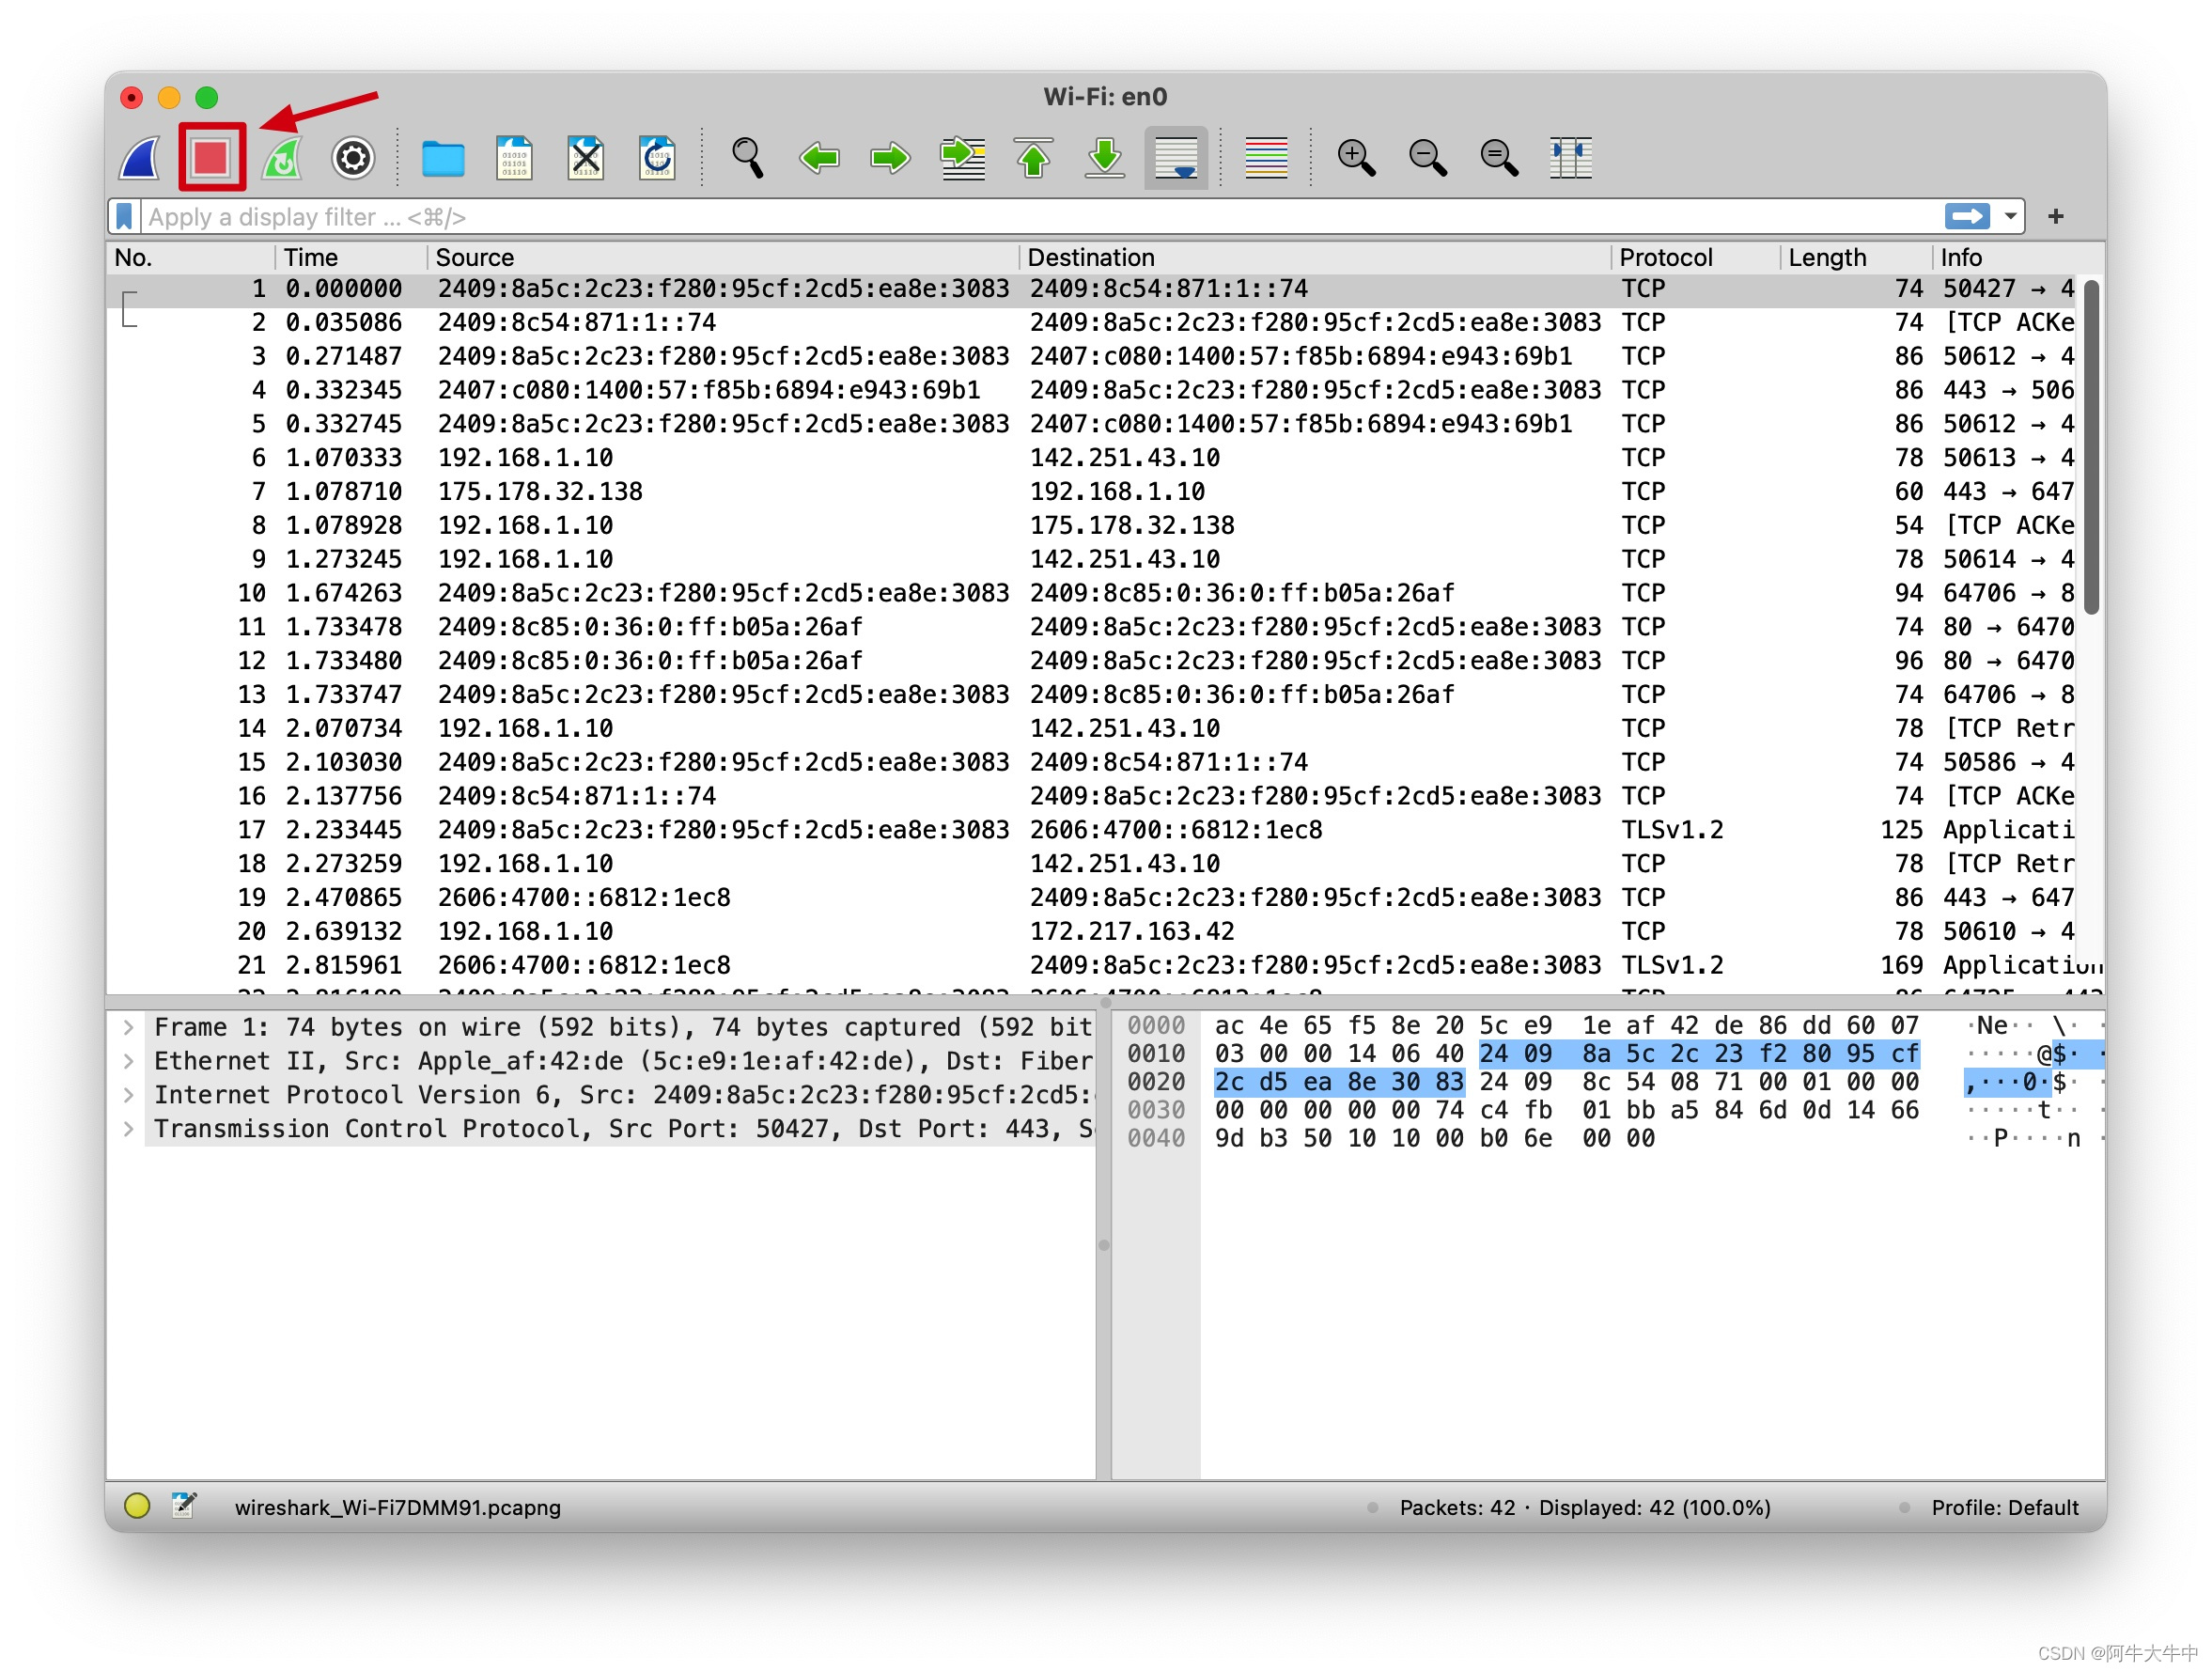Viewport: 2212px width, 1671px height.
Task: Find a packet with magnifier icon
Action: point(748,158)
